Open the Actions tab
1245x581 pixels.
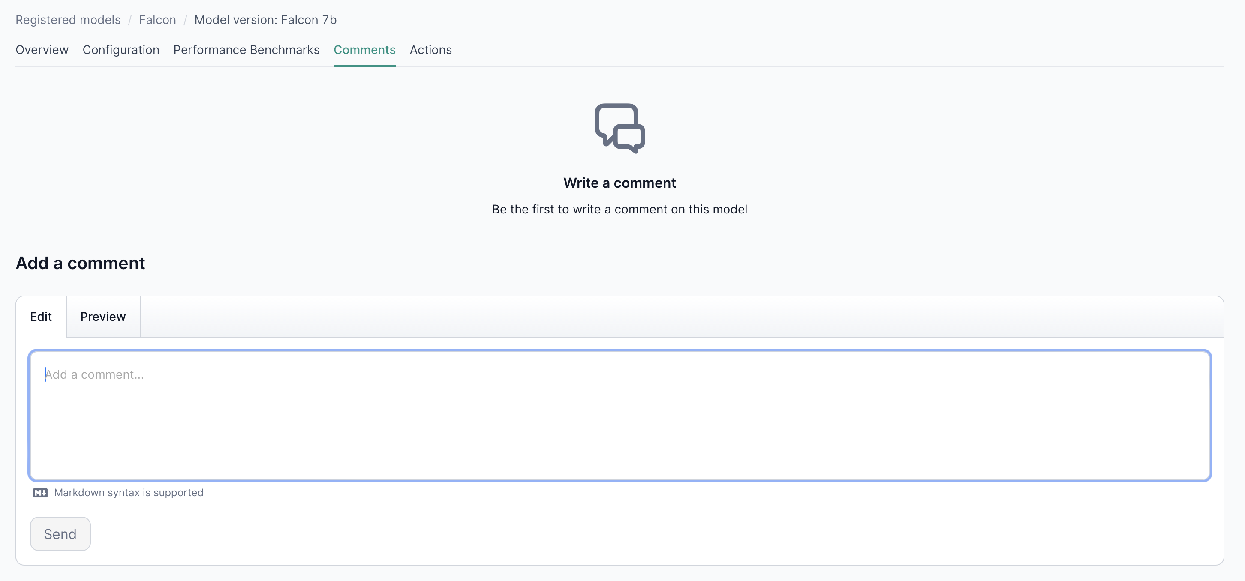[430, 50]
